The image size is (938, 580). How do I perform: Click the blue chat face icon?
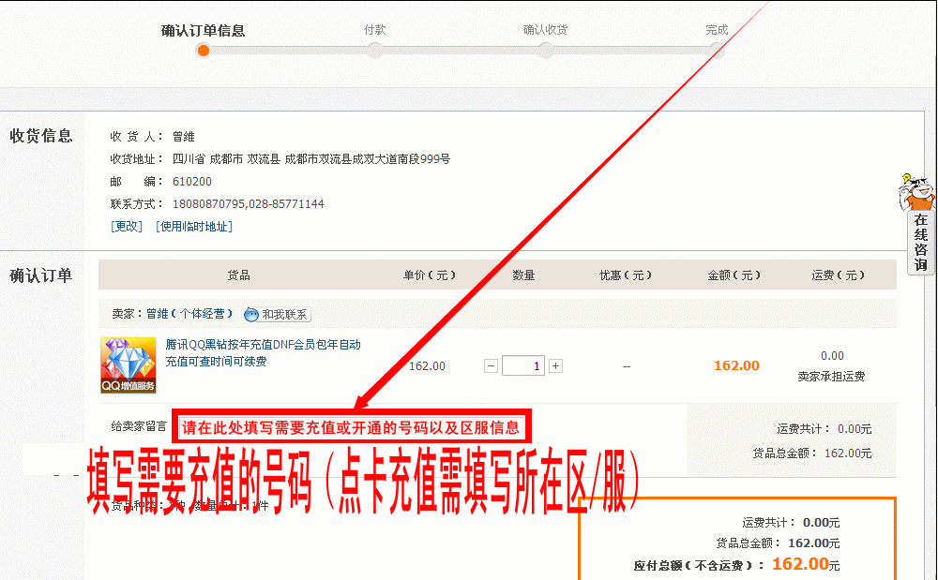pos(251,314)
